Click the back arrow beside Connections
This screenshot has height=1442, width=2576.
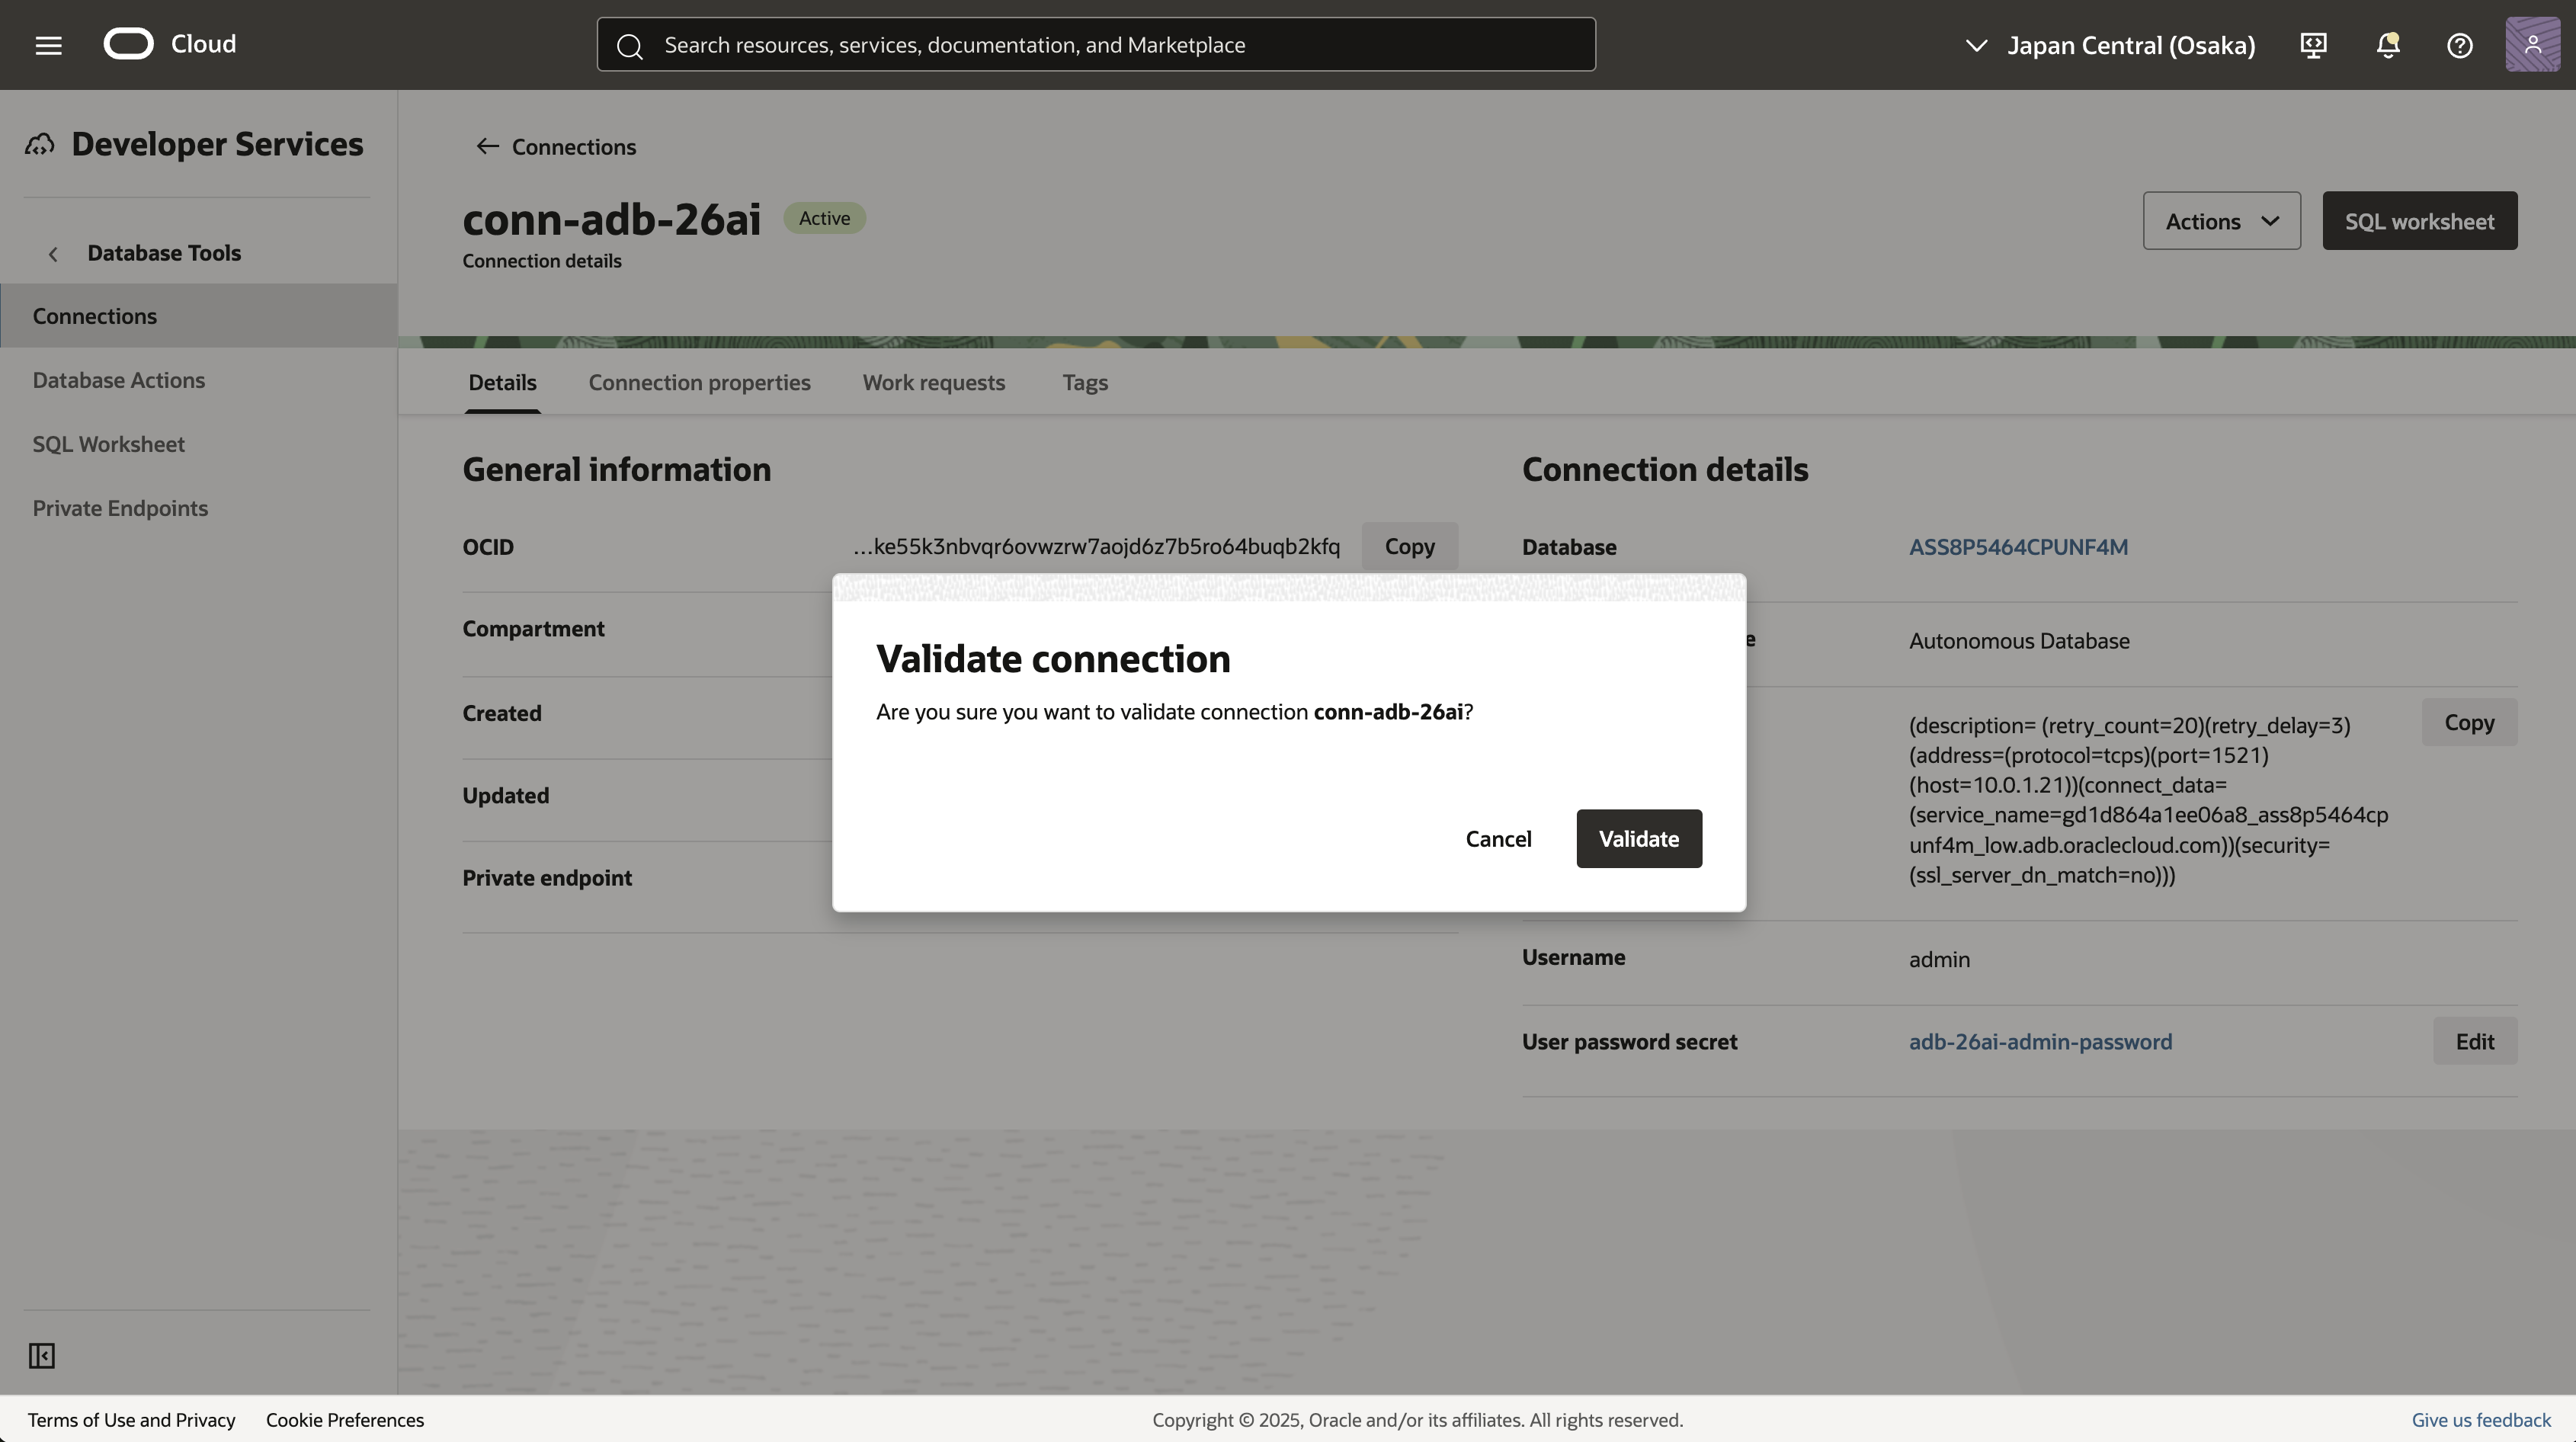click(488, 146)
